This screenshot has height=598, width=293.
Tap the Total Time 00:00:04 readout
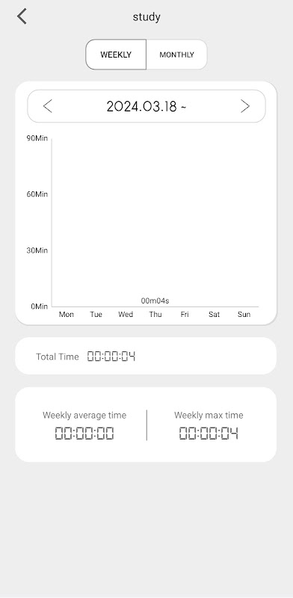(111, 357)
